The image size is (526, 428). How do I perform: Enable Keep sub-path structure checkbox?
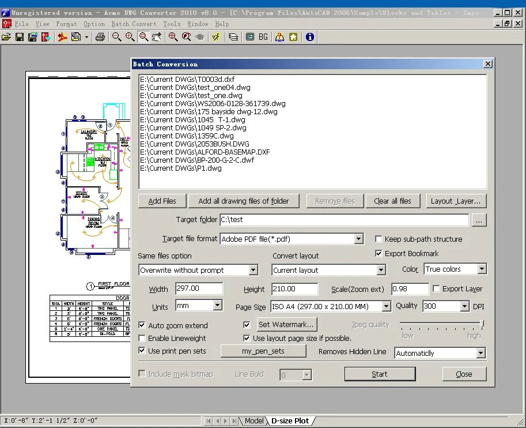tap(379, 239)
